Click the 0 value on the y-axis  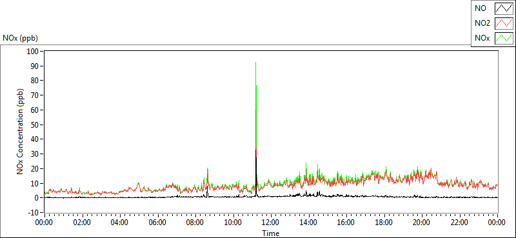click(37, 198)
